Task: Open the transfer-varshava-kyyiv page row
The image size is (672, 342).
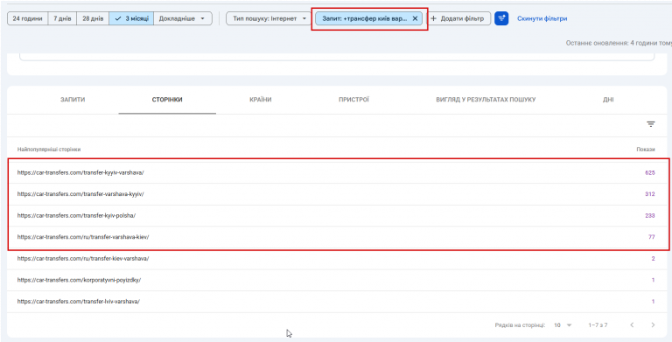Action: tap(338, 194)
